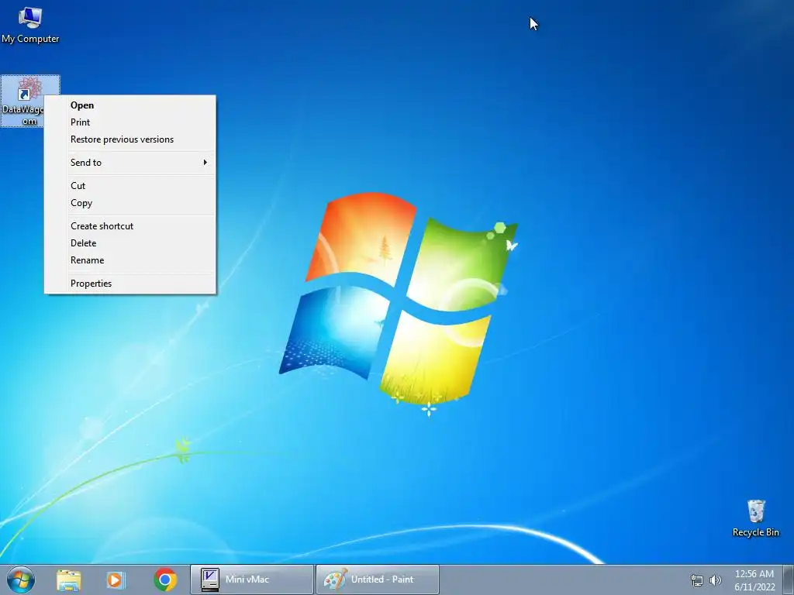Choose Open in the context menu
This screenshot has width=794, height=595.
pyautogui.click(x=130, y=105)
